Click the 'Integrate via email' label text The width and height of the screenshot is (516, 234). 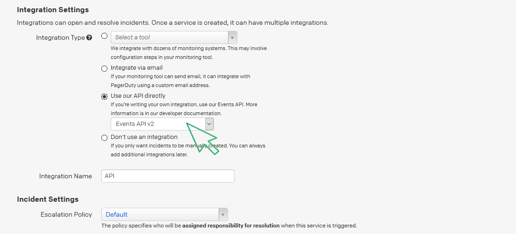coord(137,68)
